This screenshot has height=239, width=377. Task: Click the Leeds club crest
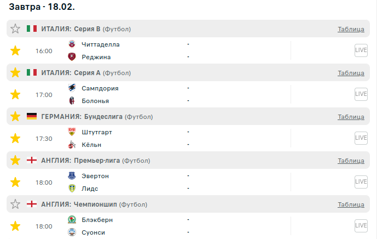pos(72,189)
